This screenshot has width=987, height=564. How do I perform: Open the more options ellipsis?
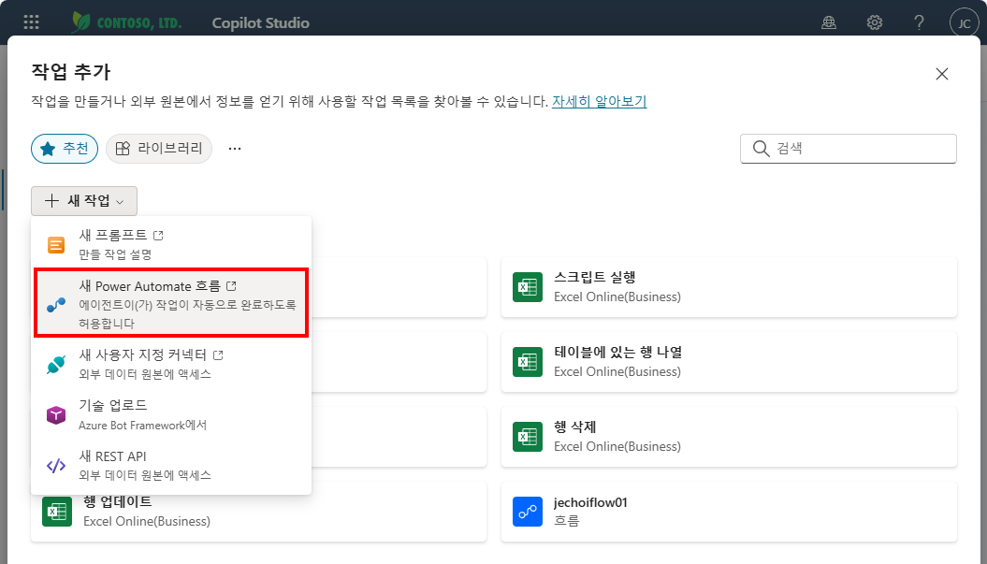tap(235, 149)
